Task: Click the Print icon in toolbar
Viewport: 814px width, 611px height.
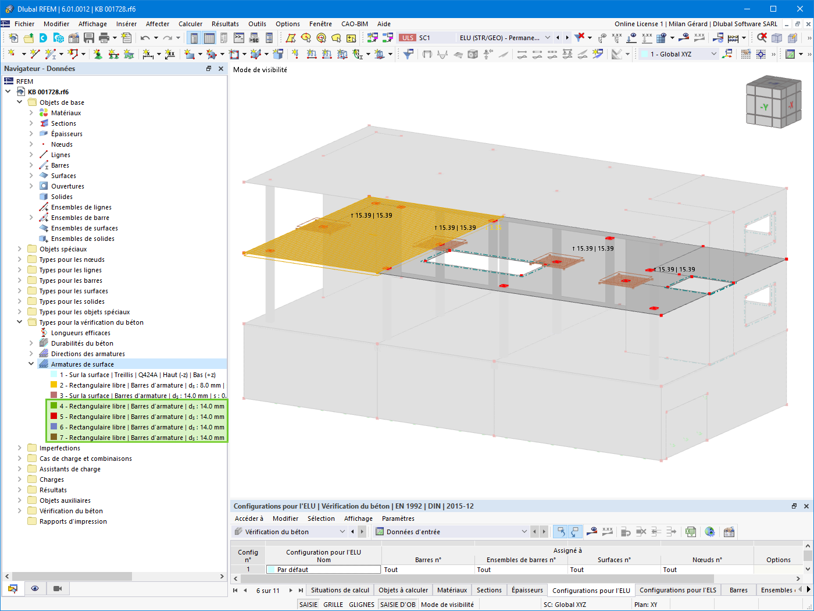Action: coord(103,38)
